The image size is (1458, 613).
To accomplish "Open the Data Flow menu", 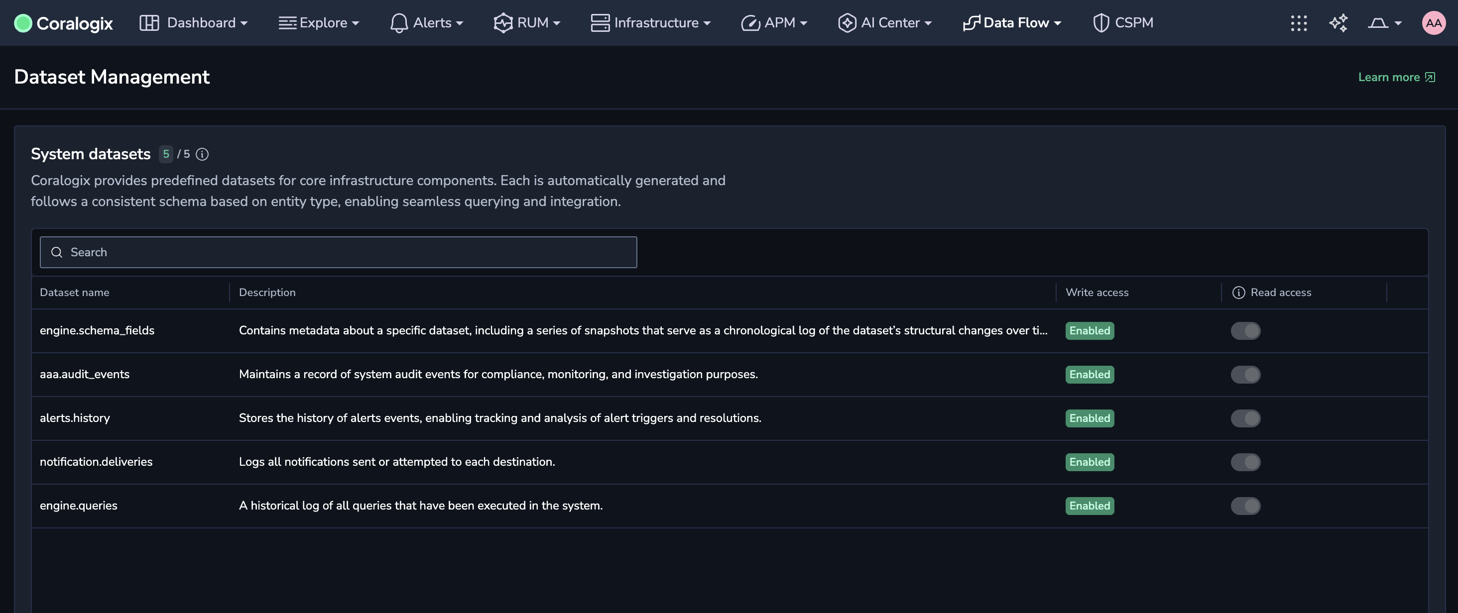I will (1012, 23).
